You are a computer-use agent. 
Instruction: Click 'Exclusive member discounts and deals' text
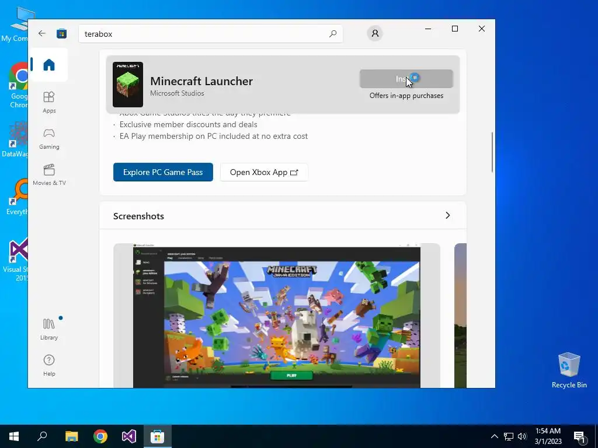point(189,124)
